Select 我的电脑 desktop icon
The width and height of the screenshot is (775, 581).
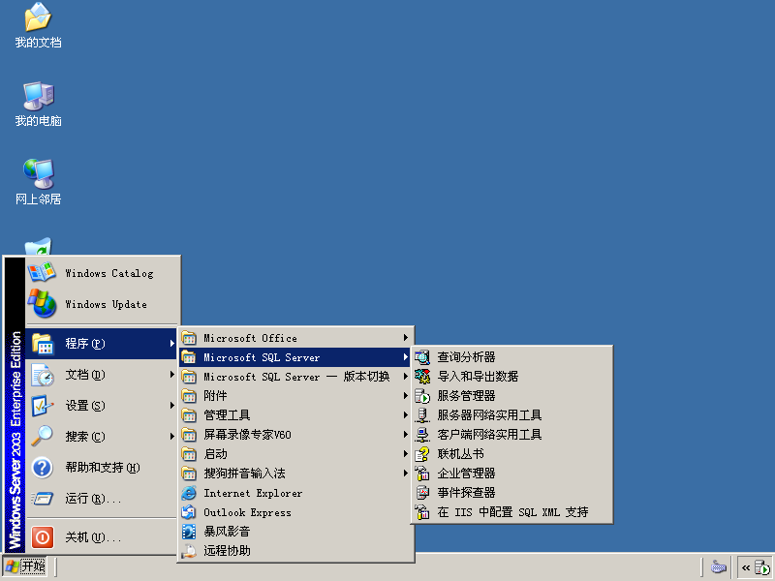[38, 105]
